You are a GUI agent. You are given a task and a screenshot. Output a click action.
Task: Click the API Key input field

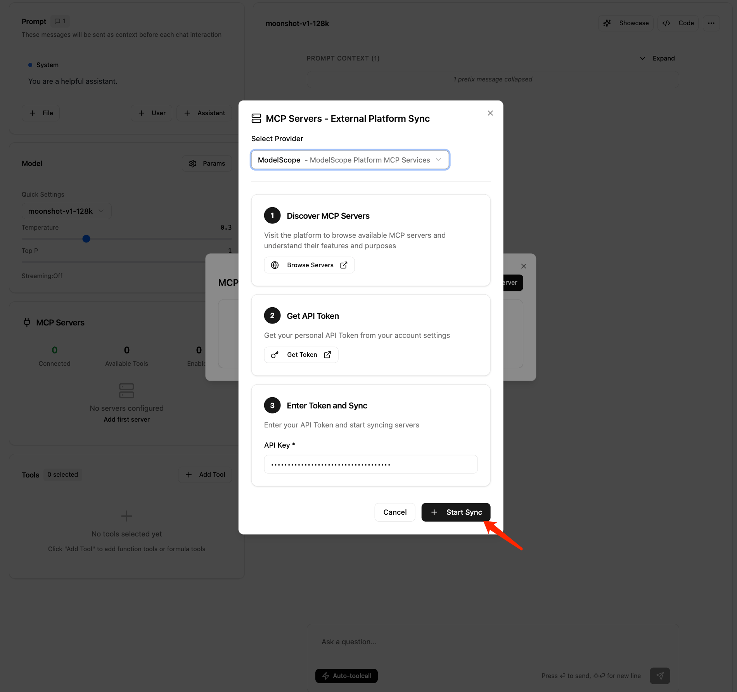370,464
